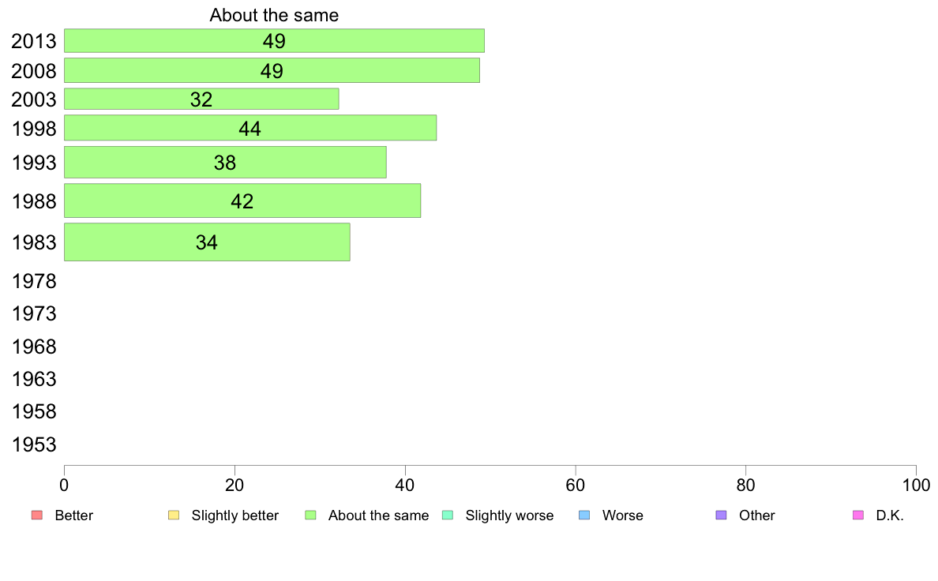Click the 60 tick on the x-axis
Image resolution: width=938 pixels, height=581 pixels.
click(x=576, y=485)
